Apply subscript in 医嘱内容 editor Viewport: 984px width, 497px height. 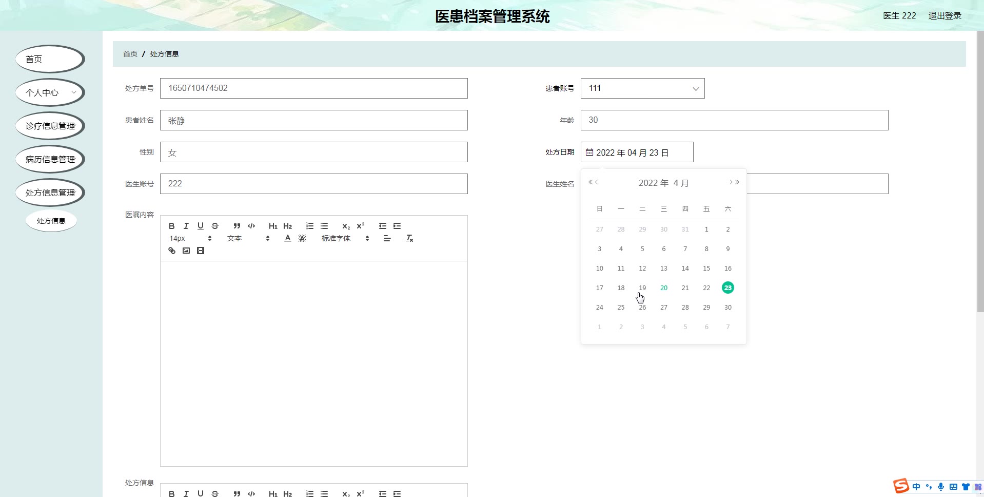346,226
